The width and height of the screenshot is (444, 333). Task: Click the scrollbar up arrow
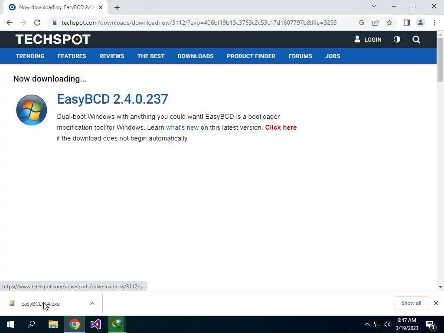pyautogui.click(x=440, y=34)
